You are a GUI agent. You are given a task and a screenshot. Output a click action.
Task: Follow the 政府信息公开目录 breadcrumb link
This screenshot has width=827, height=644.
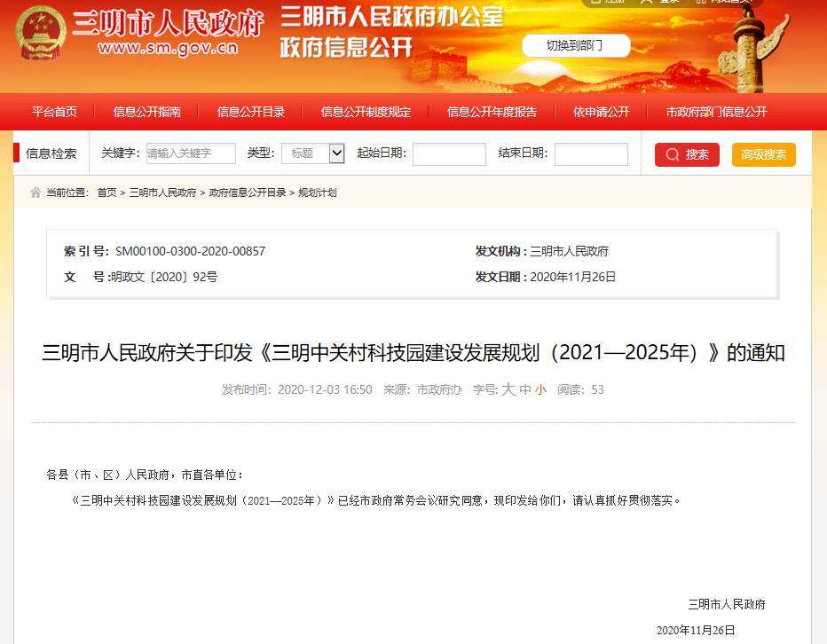(x=248, y=192)
